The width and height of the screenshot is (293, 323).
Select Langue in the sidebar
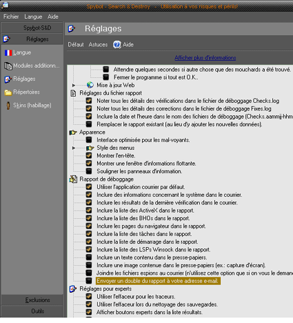point(22,53)
